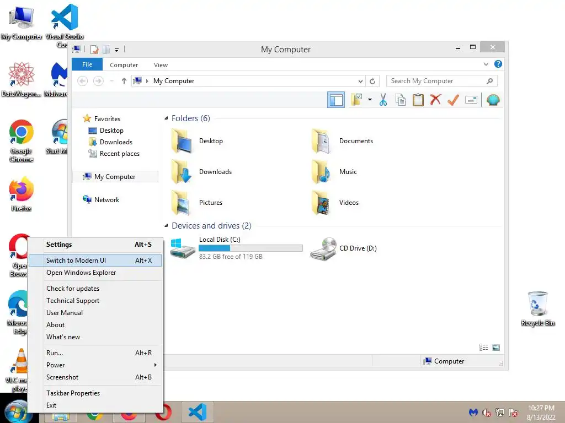Expand the ribbon with the chevron
The width and height of the screenshot is (565, 423).
(x=486, y=64)
